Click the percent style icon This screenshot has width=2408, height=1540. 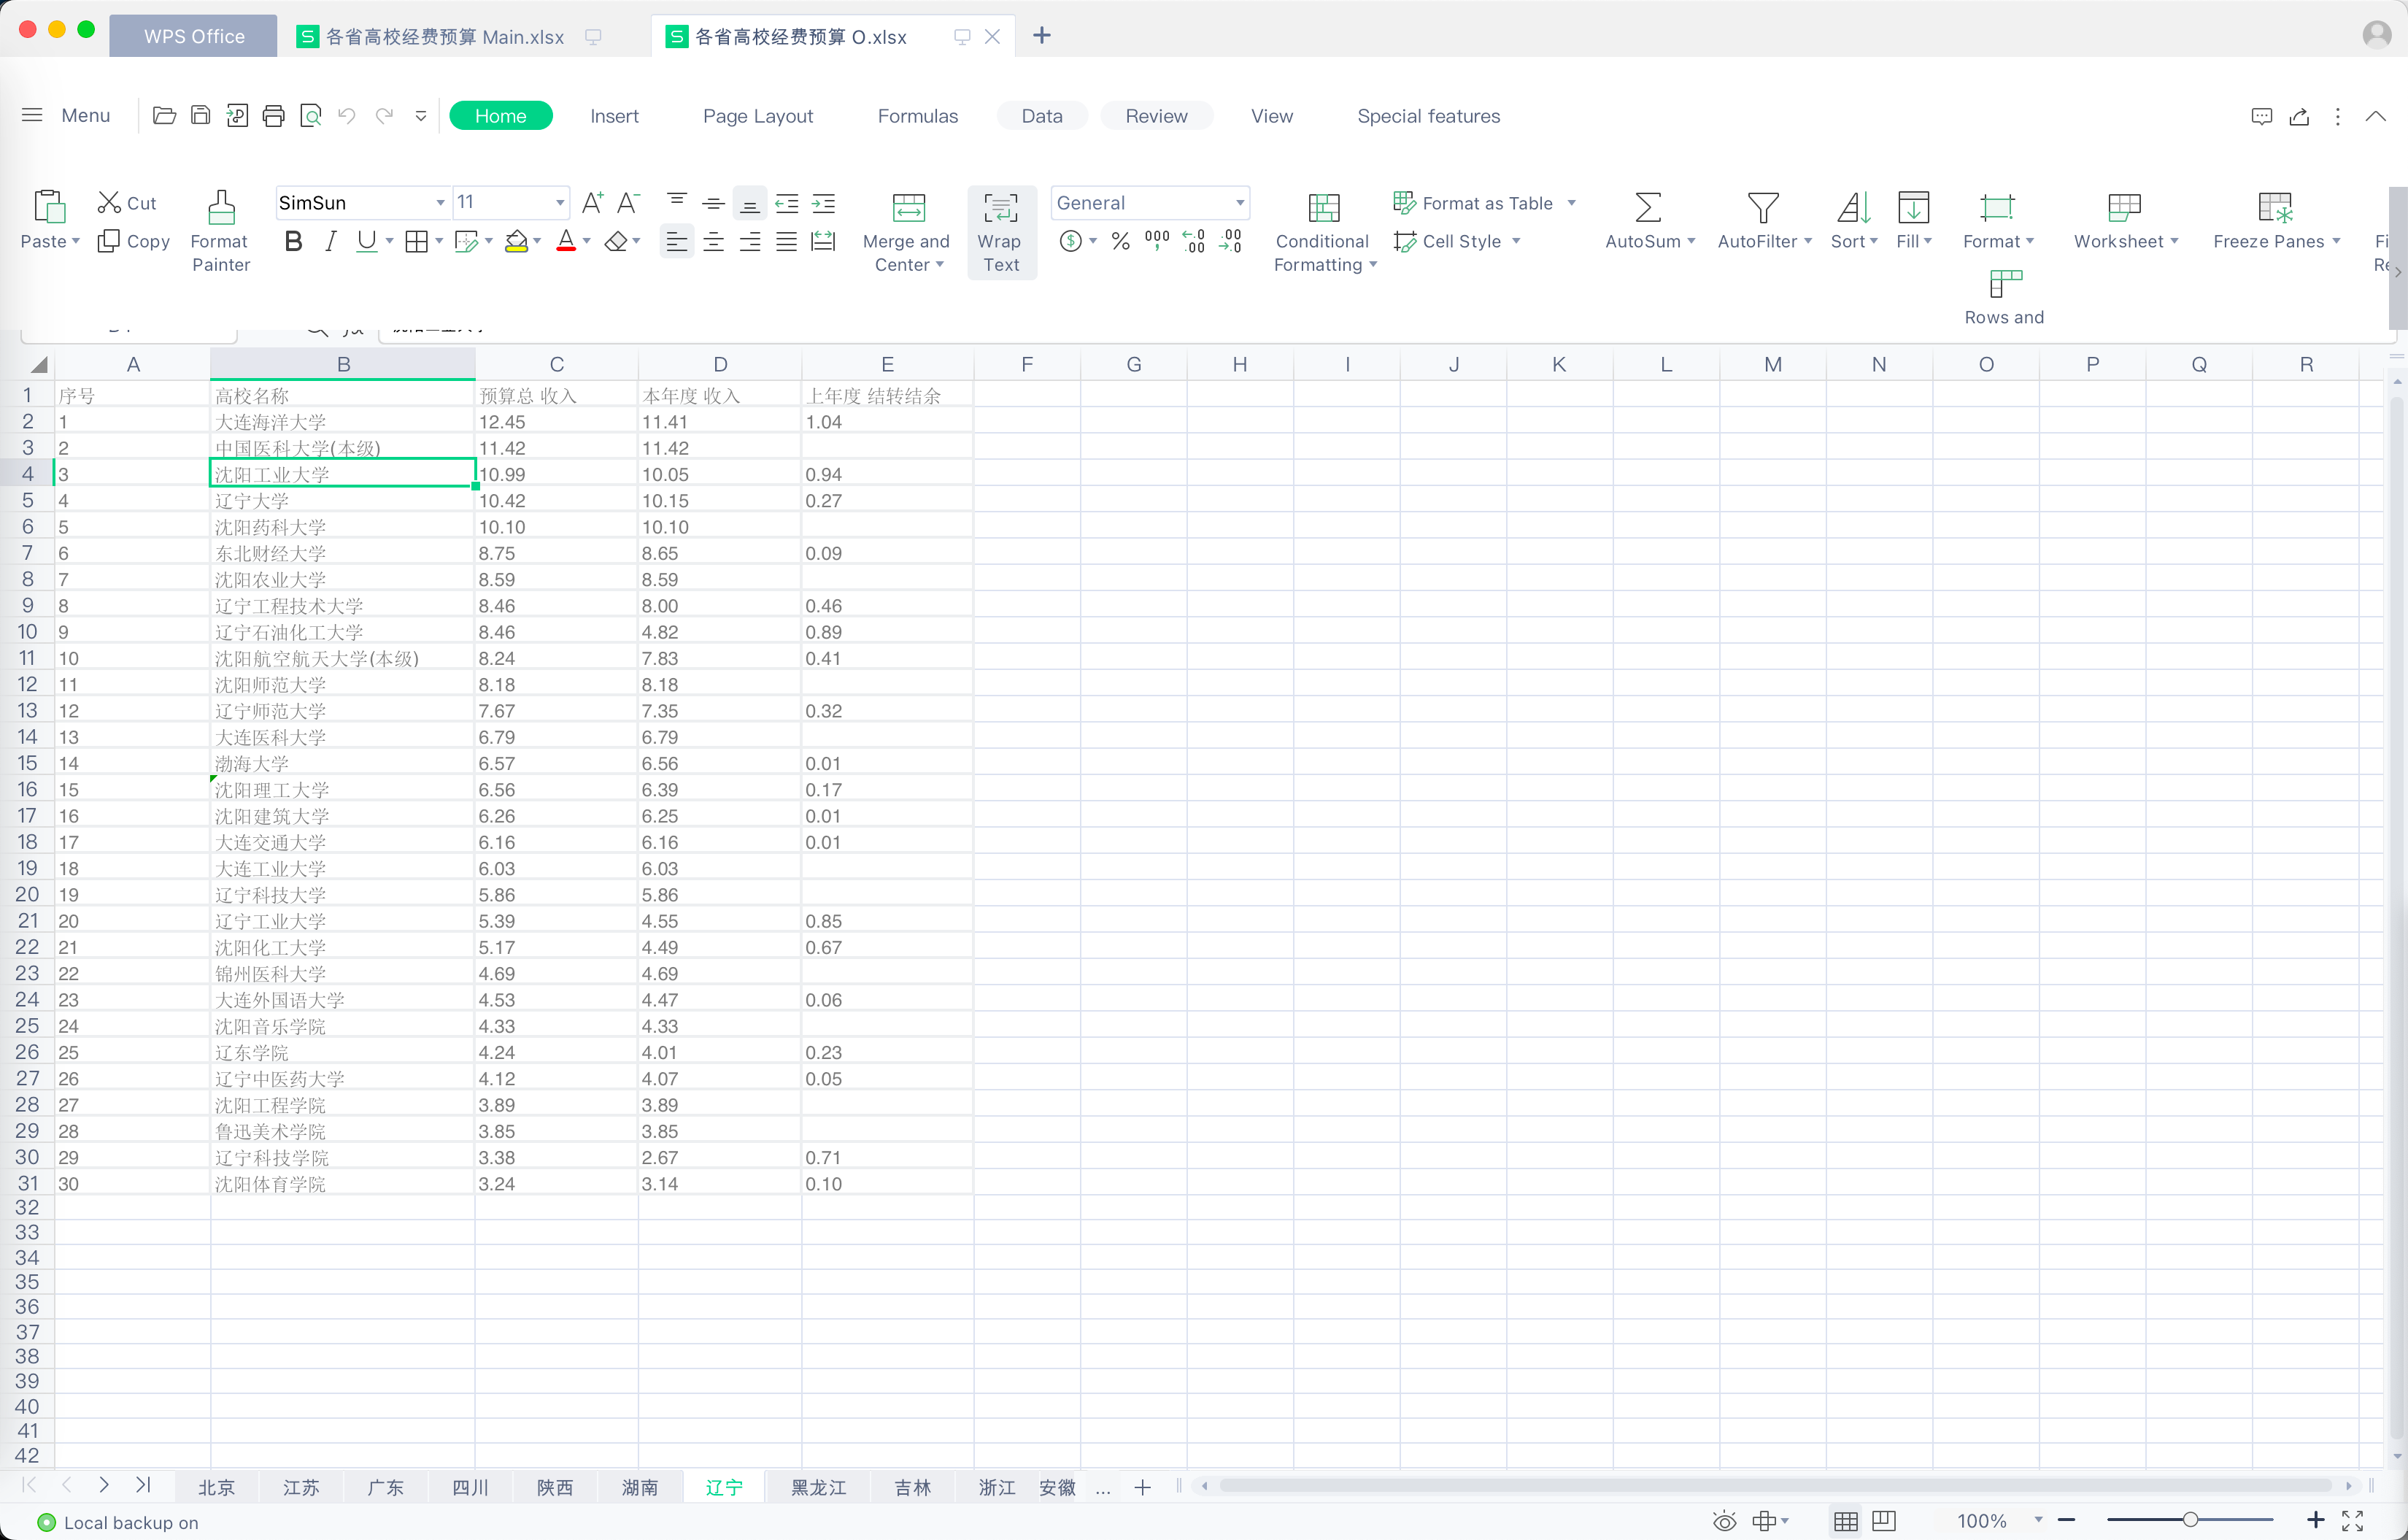(1120, 241)
